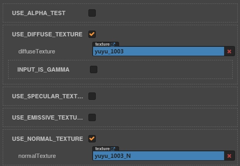Click the USE_ALPHA_TEST label text
This screenshot has height=166, width=240.
pyautogui.click(x=39, y=13)
